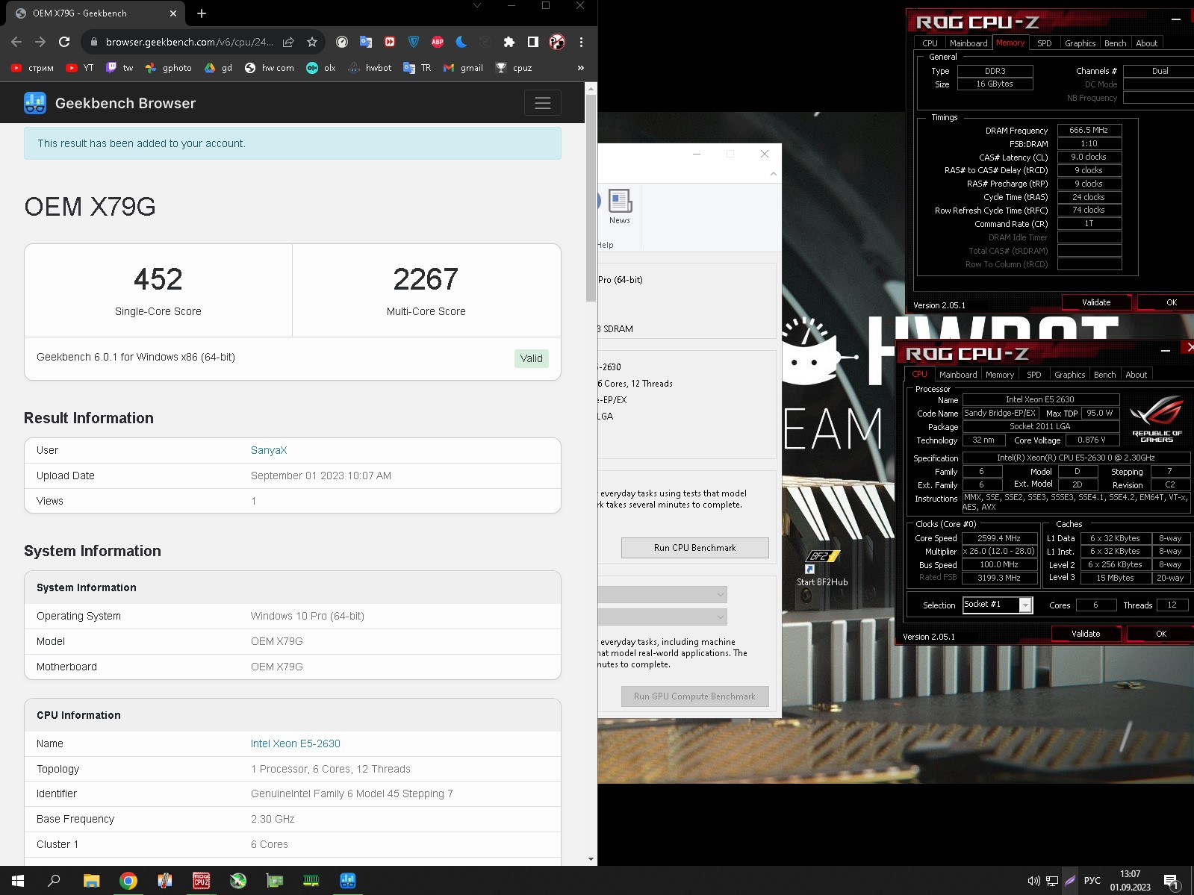Open the CPU tab in upper CPU-Z window
Image resolution: width=1194 pixels, height=895 pixels.
point(930,43)
